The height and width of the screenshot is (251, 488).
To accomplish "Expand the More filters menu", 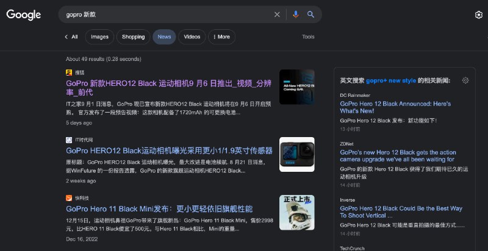I will click(221, 37).
